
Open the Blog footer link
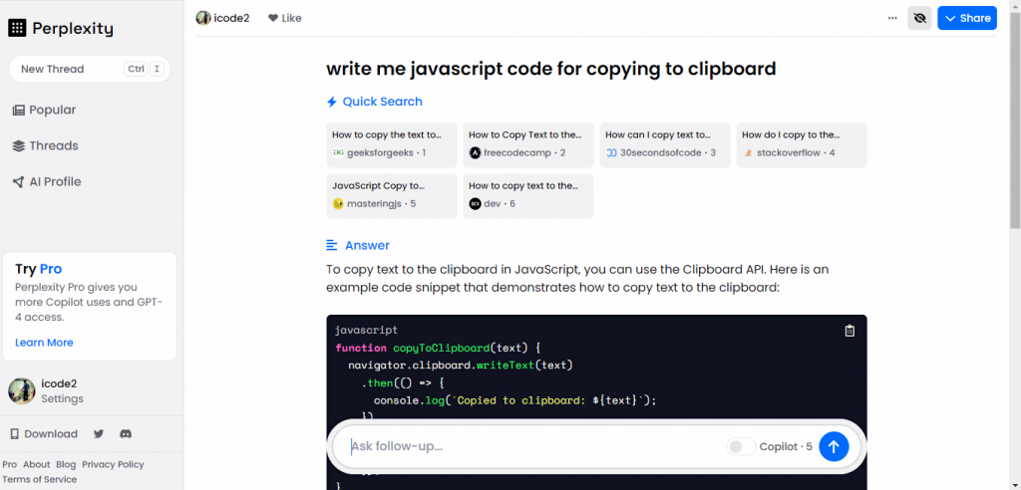(x=66, y=465)
